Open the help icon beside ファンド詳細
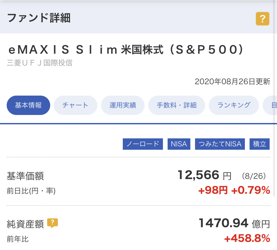Viewport: 277px width, 250px height. click(x=263, y=19)
